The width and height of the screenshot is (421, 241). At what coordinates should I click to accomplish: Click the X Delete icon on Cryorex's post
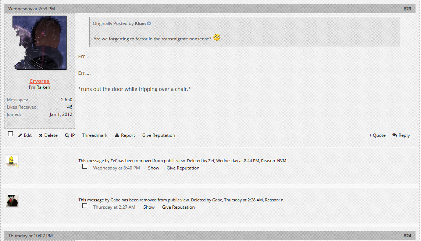click(x=40, y=135)
